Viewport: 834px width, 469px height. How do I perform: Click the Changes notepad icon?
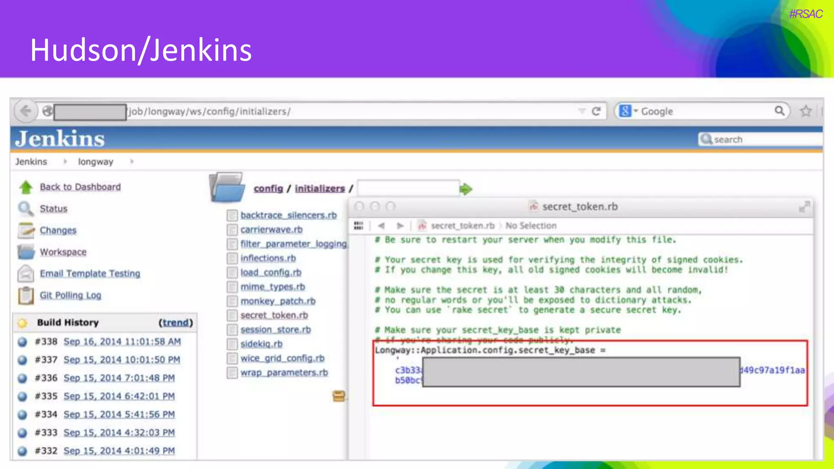[26, 230]
